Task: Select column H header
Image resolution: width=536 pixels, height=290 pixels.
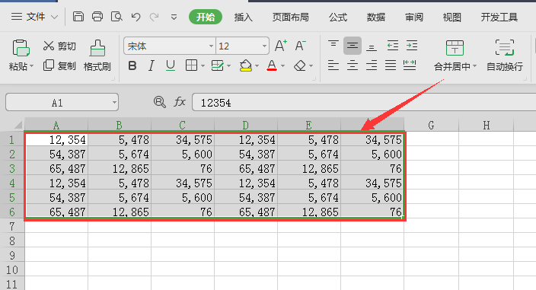Action: pos(486,125)
